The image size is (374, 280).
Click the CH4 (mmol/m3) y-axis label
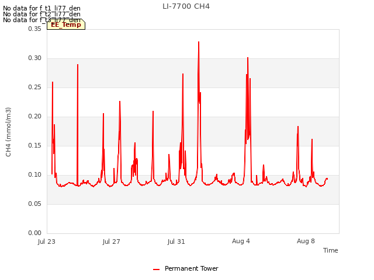(8, 132)
